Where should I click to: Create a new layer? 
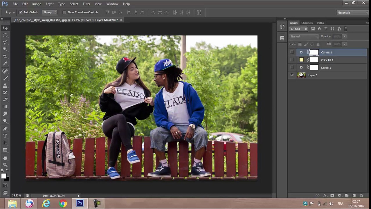[x=354, y=196]
